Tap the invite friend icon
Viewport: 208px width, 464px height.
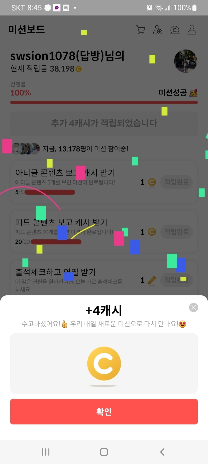(158, 30)
